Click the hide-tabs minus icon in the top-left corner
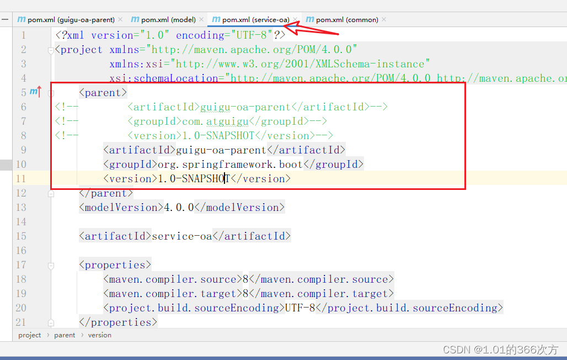Image resolution: width=567 pixels, height=360 pixels. point(6,18)
